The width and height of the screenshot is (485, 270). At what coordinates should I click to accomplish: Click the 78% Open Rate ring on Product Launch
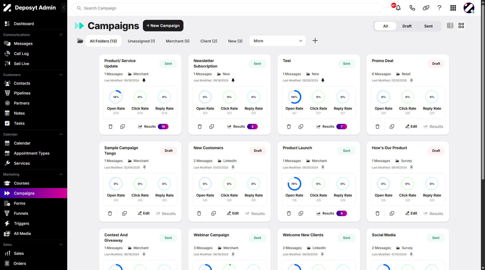point(294,184)
